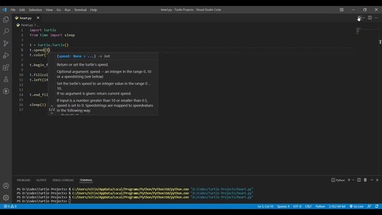The image size is (382, 215).
Task: Click the editor vertical scrollbar marker
Action: tap(380, 42)
